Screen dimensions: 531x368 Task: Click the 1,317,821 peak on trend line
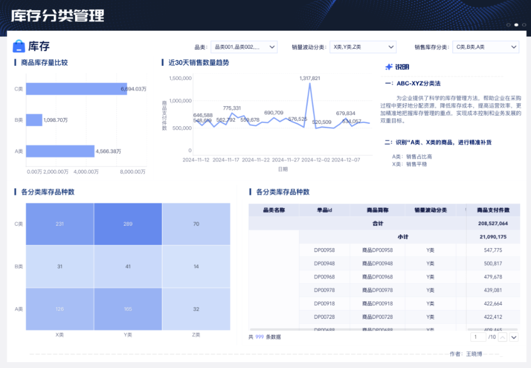tap(310, 84)
